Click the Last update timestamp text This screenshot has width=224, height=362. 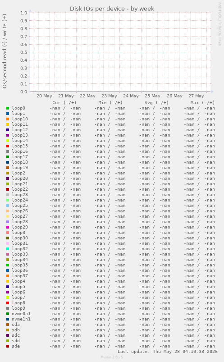click(168, 352)
